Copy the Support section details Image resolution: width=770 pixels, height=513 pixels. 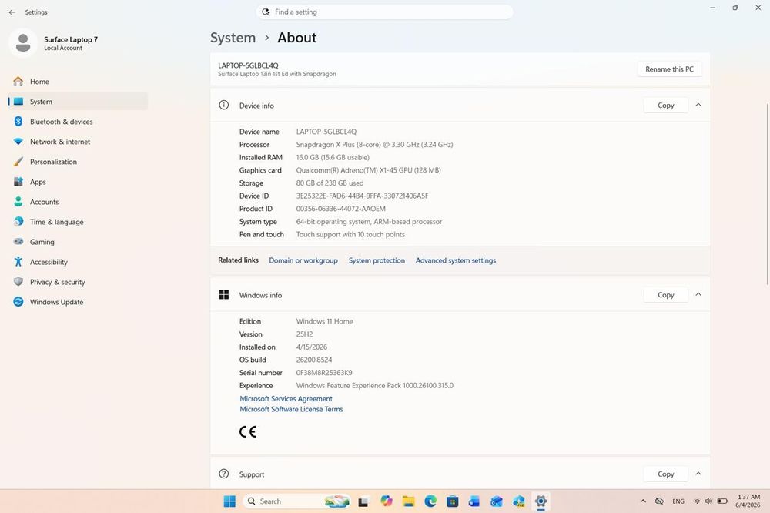tap(665, 474)
